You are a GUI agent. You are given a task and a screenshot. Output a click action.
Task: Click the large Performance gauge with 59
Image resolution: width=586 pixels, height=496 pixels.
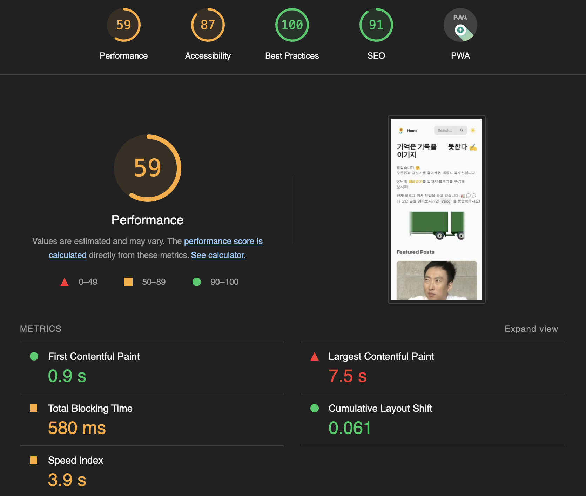click(147, 168)
